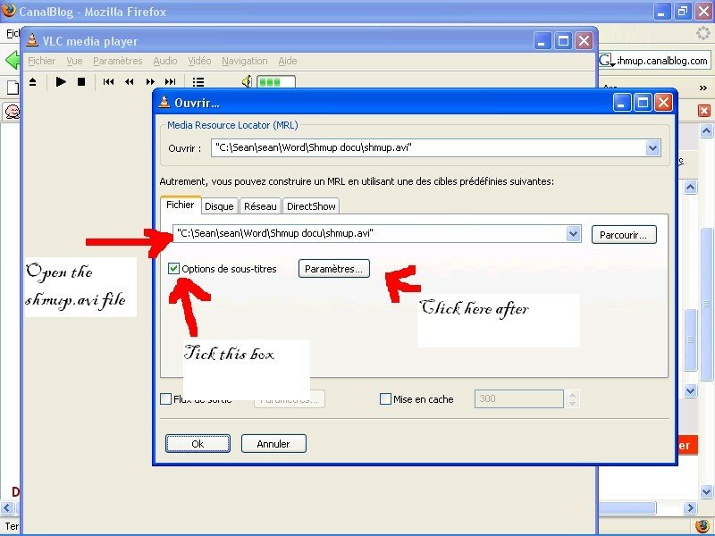This screenshot has width=715, height=536.
Task: Click the Firefox tab bar close button
Action: click(x=704, y=111)
